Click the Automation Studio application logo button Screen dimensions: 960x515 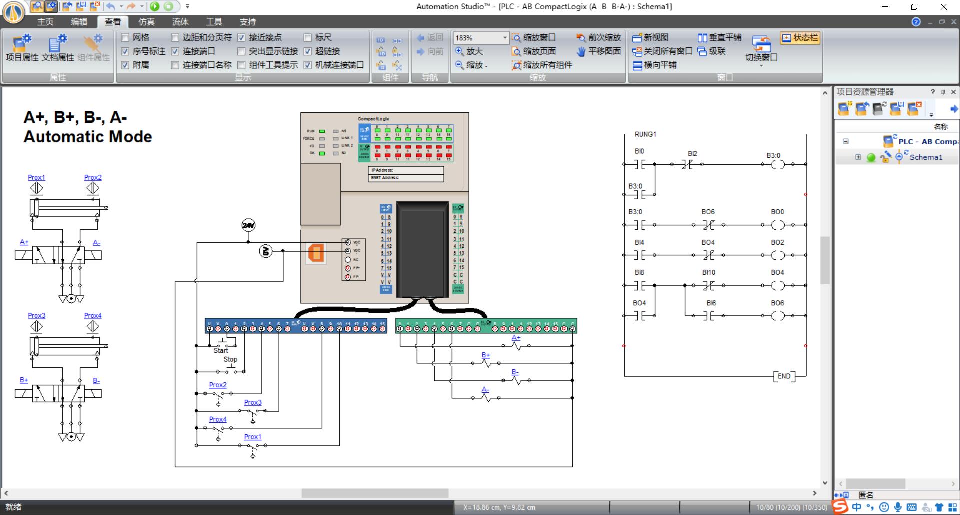click(x=13, y=13)
